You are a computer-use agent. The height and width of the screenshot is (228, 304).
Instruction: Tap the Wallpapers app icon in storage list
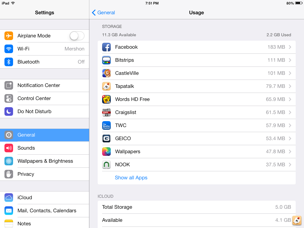107,152
